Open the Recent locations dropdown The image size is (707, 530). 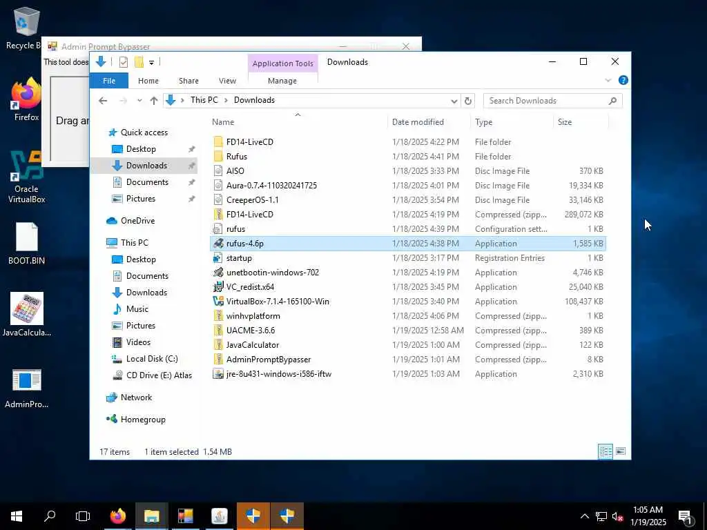139,101
